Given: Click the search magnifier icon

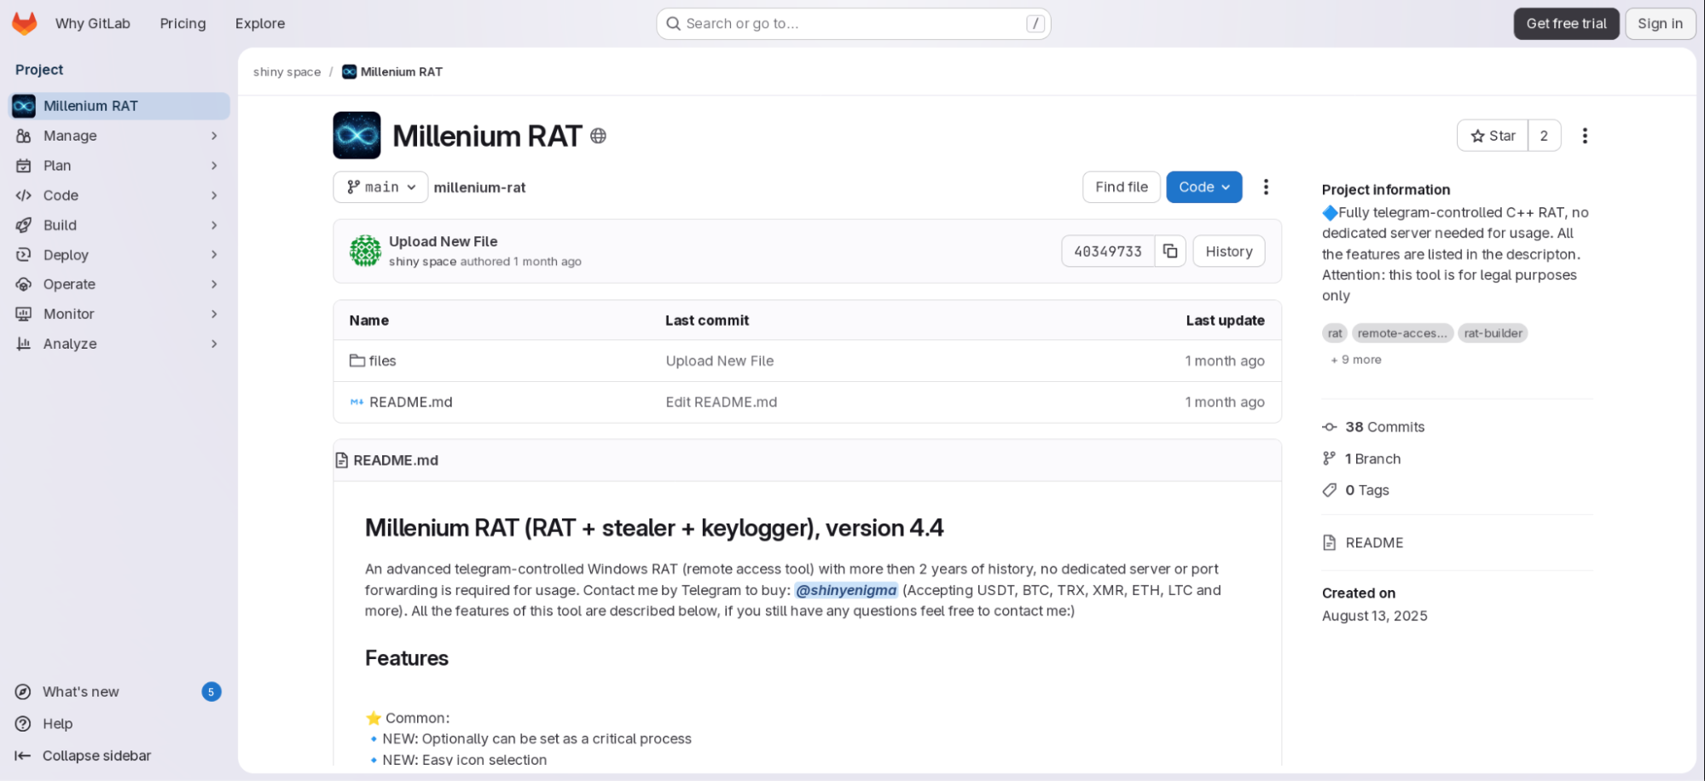Looking at the screenshot, I should (673, 24).
